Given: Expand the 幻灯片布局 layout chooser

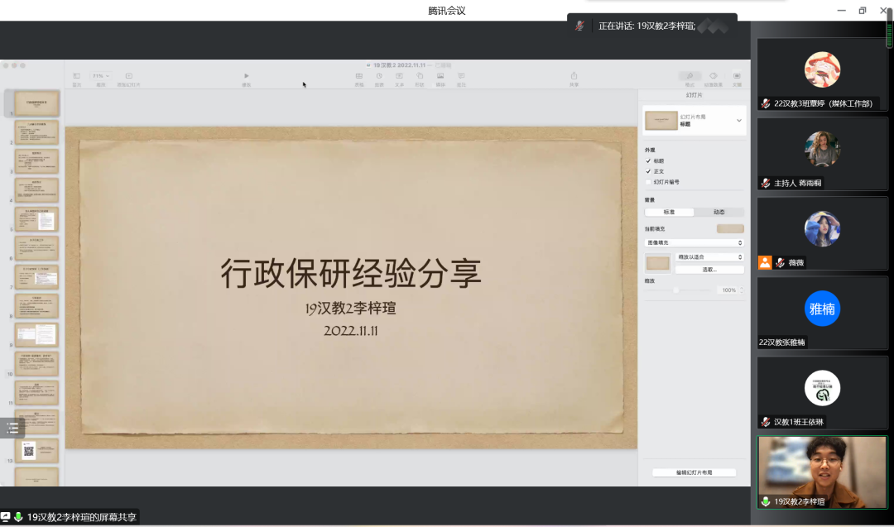Looking at the screenshot, I should coord(738,121).
